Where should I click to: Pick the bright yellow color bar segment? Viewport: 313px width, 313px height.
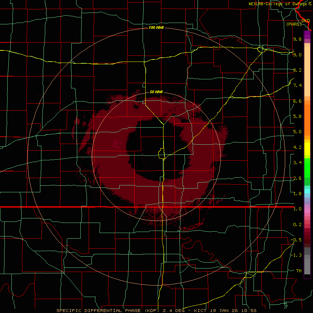pyautogui.click(x=307, y=149)
